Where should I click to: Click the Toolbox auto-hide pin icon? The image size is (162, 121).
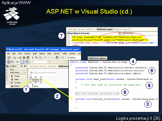pos(22,66)
